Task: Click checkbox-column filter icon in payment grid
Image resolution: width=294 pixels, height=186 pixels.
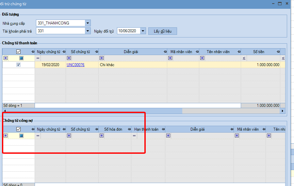Action: 21,58
